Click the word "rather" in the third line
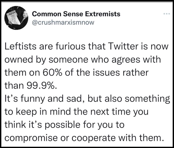This screenshot has height=148, width=174. [136, 73]
